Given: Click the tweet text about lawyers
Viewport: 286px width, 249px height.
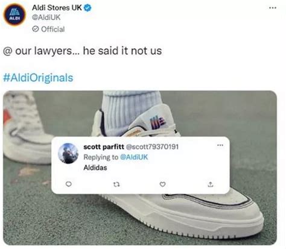Looking at the screenshot, I should (x=83, y=51).
